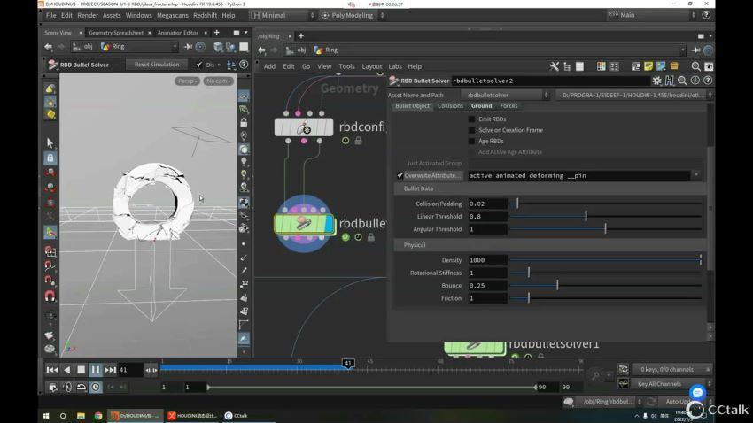This screenshot has height=423, width=753.
Task: Step forward to last frame
Action: click(x=110, y=369)
